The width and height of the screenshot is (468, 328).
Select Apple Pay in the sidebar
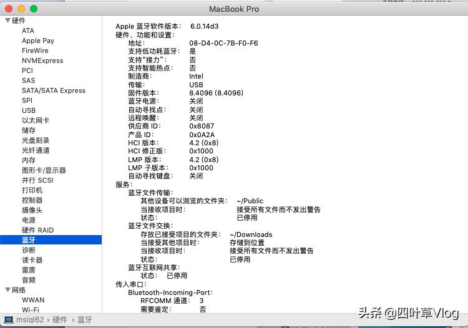pyautogui.click(x=38, y=41)
